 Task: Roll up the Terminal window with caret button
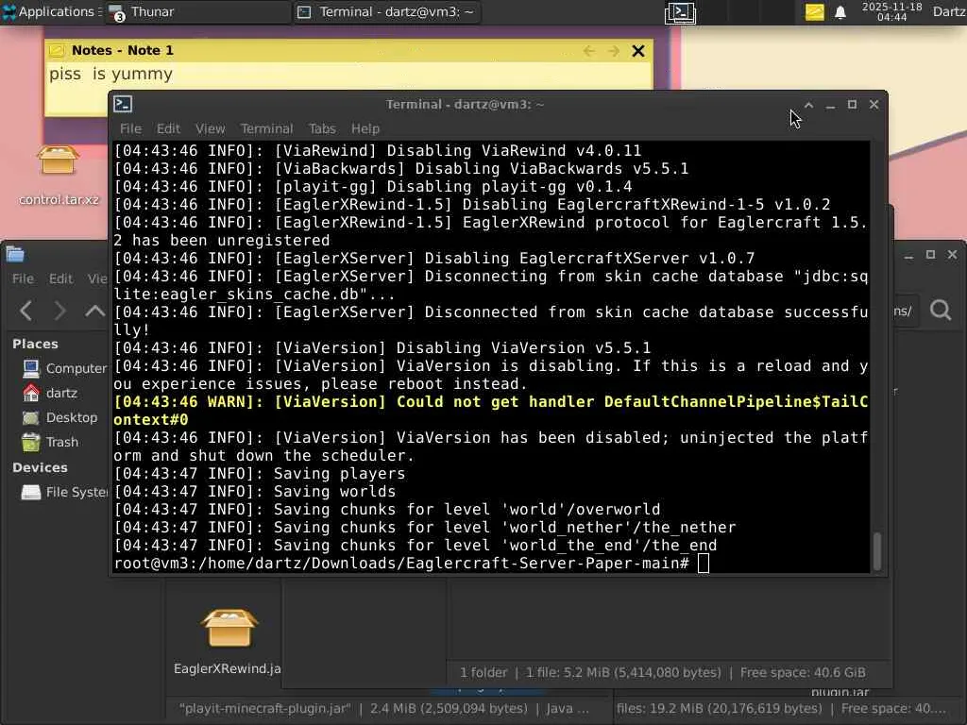point(808,105)
